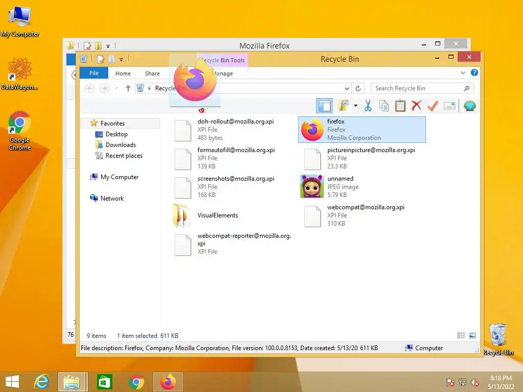523x392 pixels.
Task: Open Classic Shell settings shell icon
Action: coord(470,106)
